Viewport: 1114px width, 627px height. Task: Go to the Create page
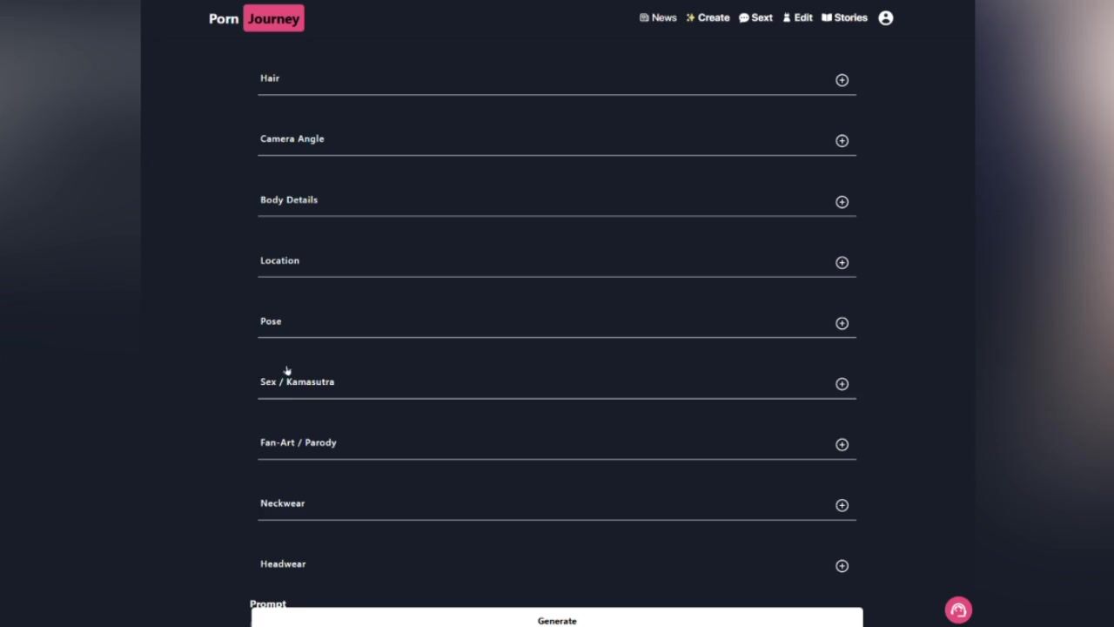[708, 17]
